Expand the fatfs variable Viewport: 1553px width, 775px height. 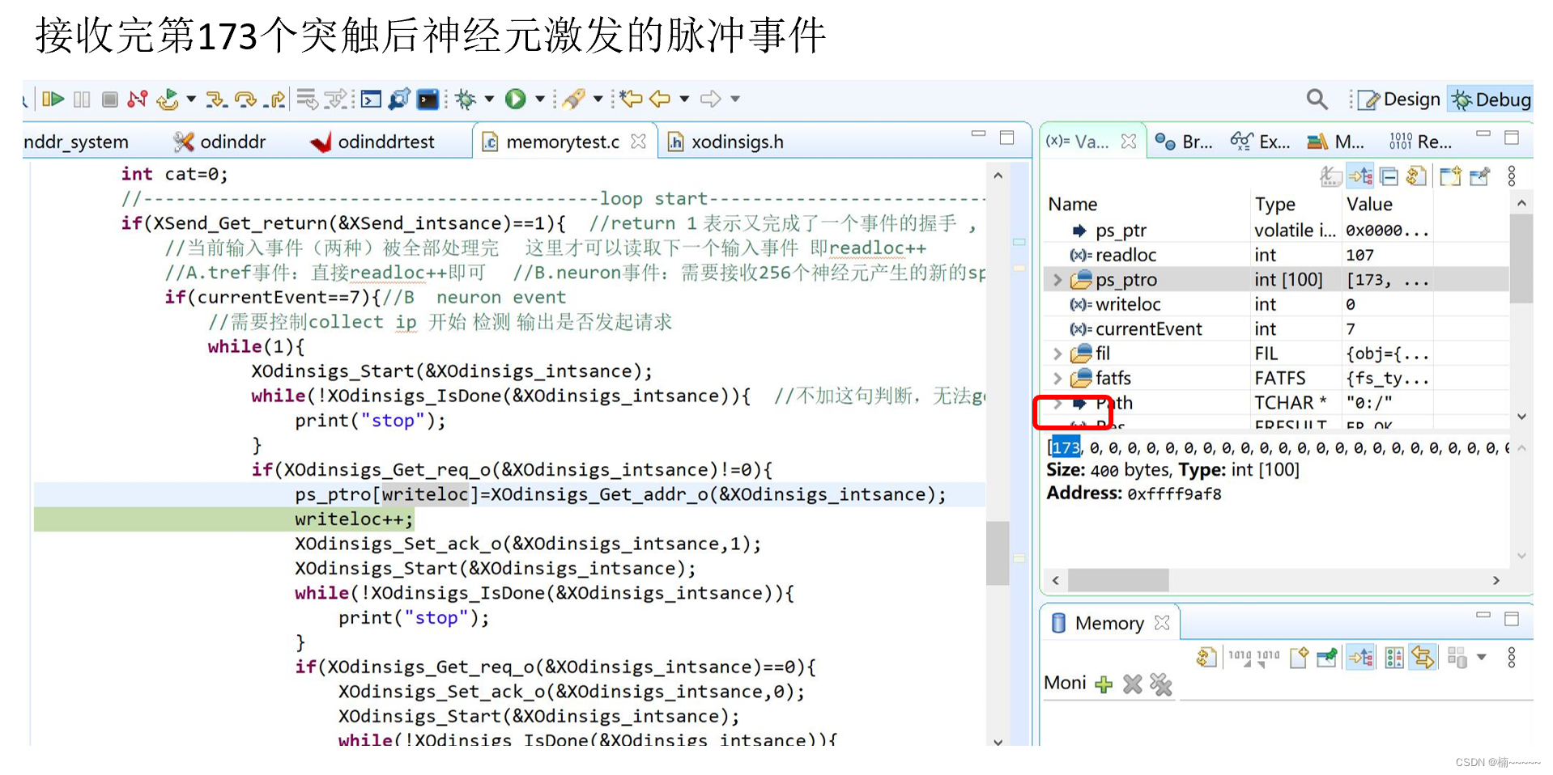[1057, 378]
